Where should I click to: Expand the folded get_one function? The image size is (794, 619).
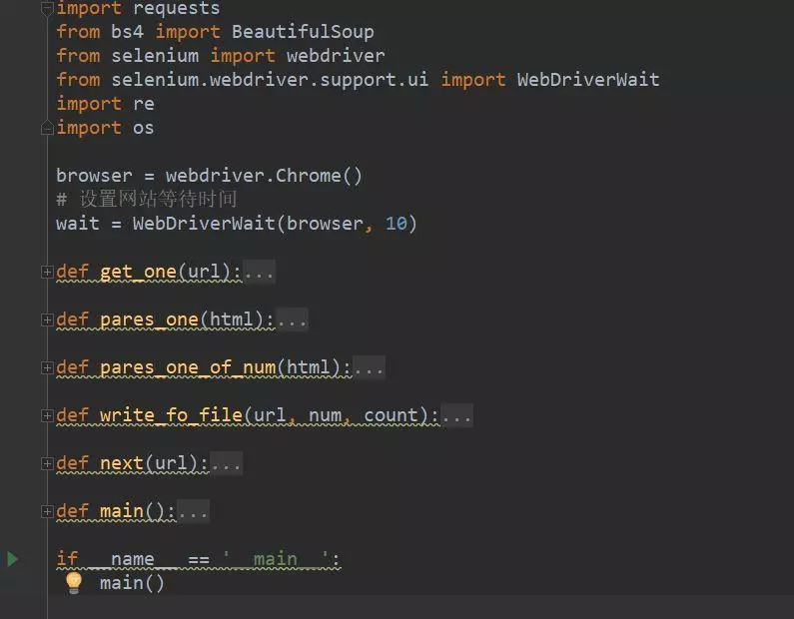(x=47, y=272)
